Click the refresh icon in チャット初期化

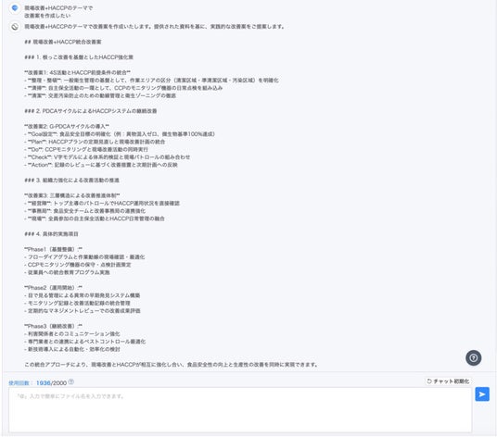pyautogui.click(x=429, y=381)
